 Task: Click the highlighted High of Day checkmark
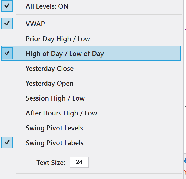click(x=7, y=53)
